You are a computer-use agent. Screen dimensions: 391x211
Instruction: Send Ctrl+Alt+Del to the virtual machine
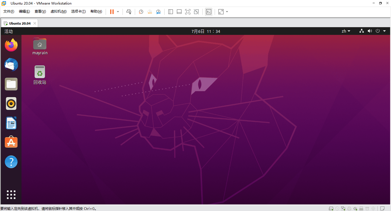tap(129, 12)
